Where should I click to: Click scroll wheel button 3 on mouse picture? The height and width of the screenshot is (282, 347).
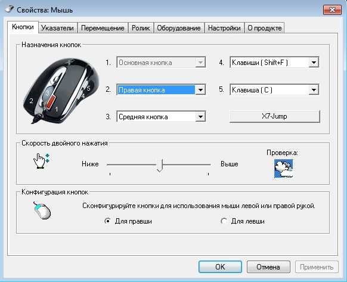(x=48, y=93)
